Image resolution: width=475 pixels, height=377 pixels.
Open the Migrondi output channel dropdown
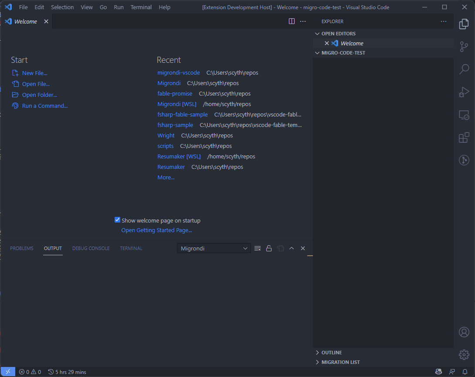click(214, 248)
